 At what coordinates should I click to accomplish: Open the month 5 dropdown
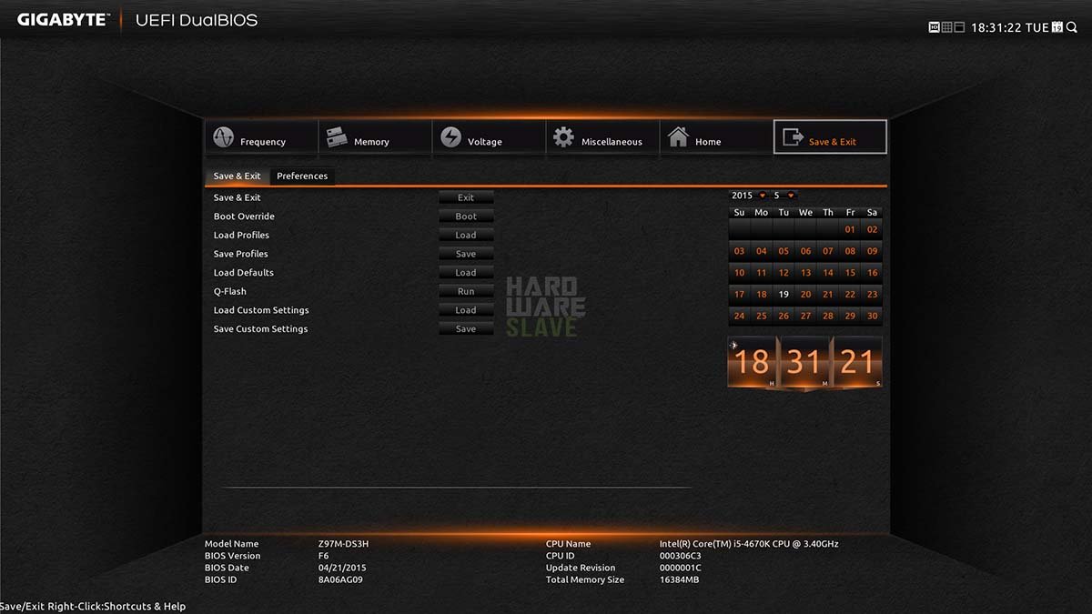[x=784, y=196]
